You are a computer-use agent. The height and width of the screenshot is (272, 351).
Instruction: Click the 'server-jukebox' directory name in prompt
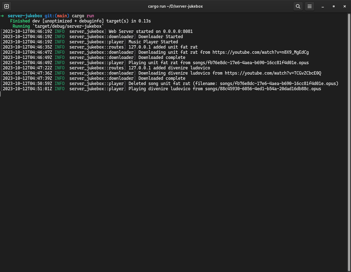(x=25, y=16)
